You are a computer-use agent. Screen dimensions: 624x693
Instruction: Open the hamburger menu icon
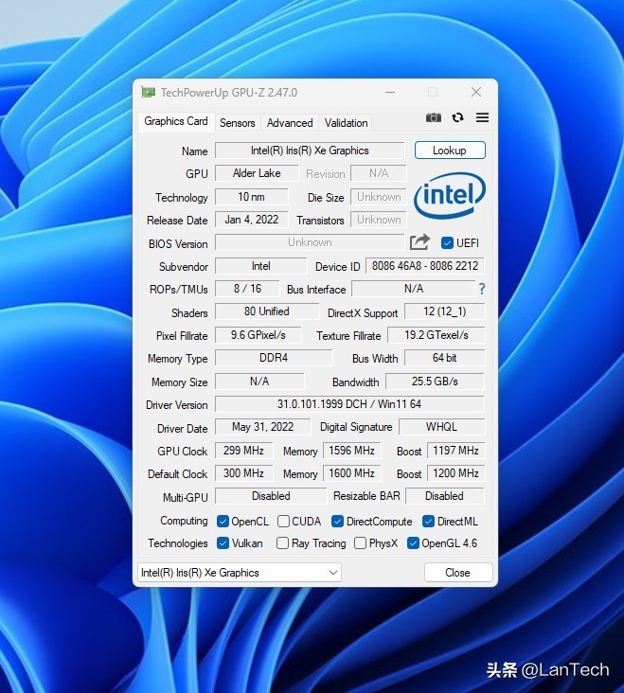pyautogui.click(x=482, y=118)
